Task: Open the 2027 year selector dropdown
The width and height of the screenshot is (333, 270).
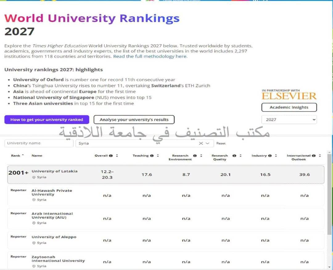Action: (x=289, y=120)
